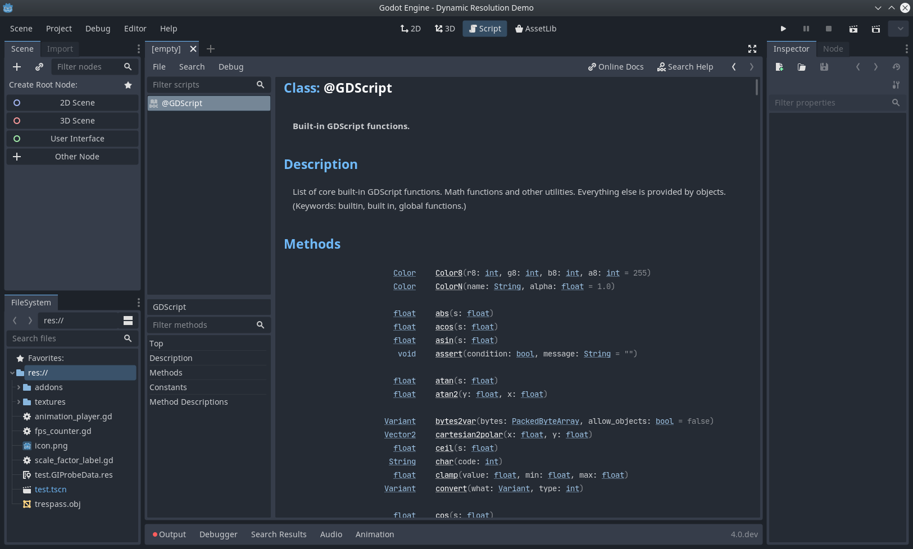Create User Interface root node

[72, 139]
